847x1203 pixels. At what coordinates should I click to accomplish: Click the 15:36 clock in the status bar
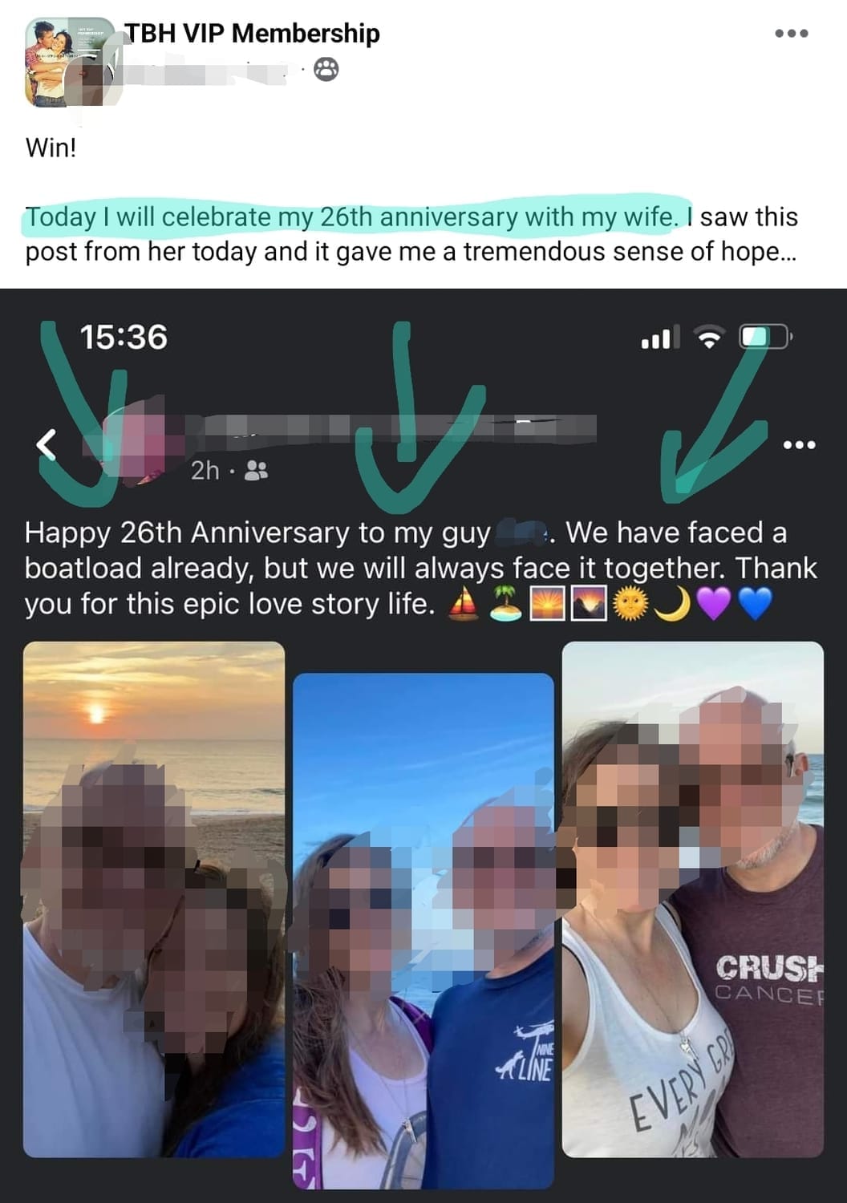[x=124, y=337]
